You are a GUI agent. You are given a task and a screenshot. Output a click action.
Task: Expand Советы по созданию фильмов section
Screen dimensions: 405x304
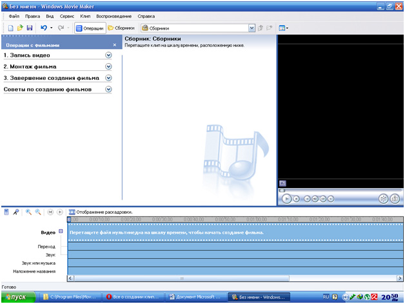point(109,90)
